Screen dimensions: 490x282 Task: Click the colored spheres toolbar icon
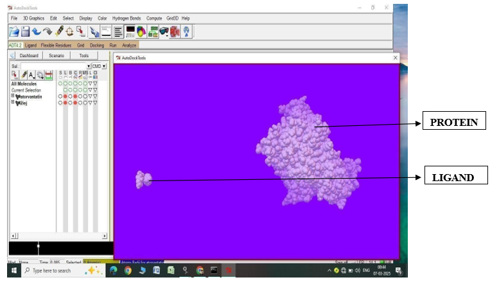pos(141,31)
